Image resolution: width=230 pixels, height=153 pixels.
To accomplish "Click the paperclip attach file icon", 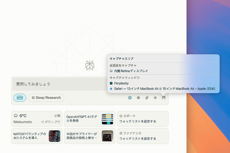I will coord(147,98).
